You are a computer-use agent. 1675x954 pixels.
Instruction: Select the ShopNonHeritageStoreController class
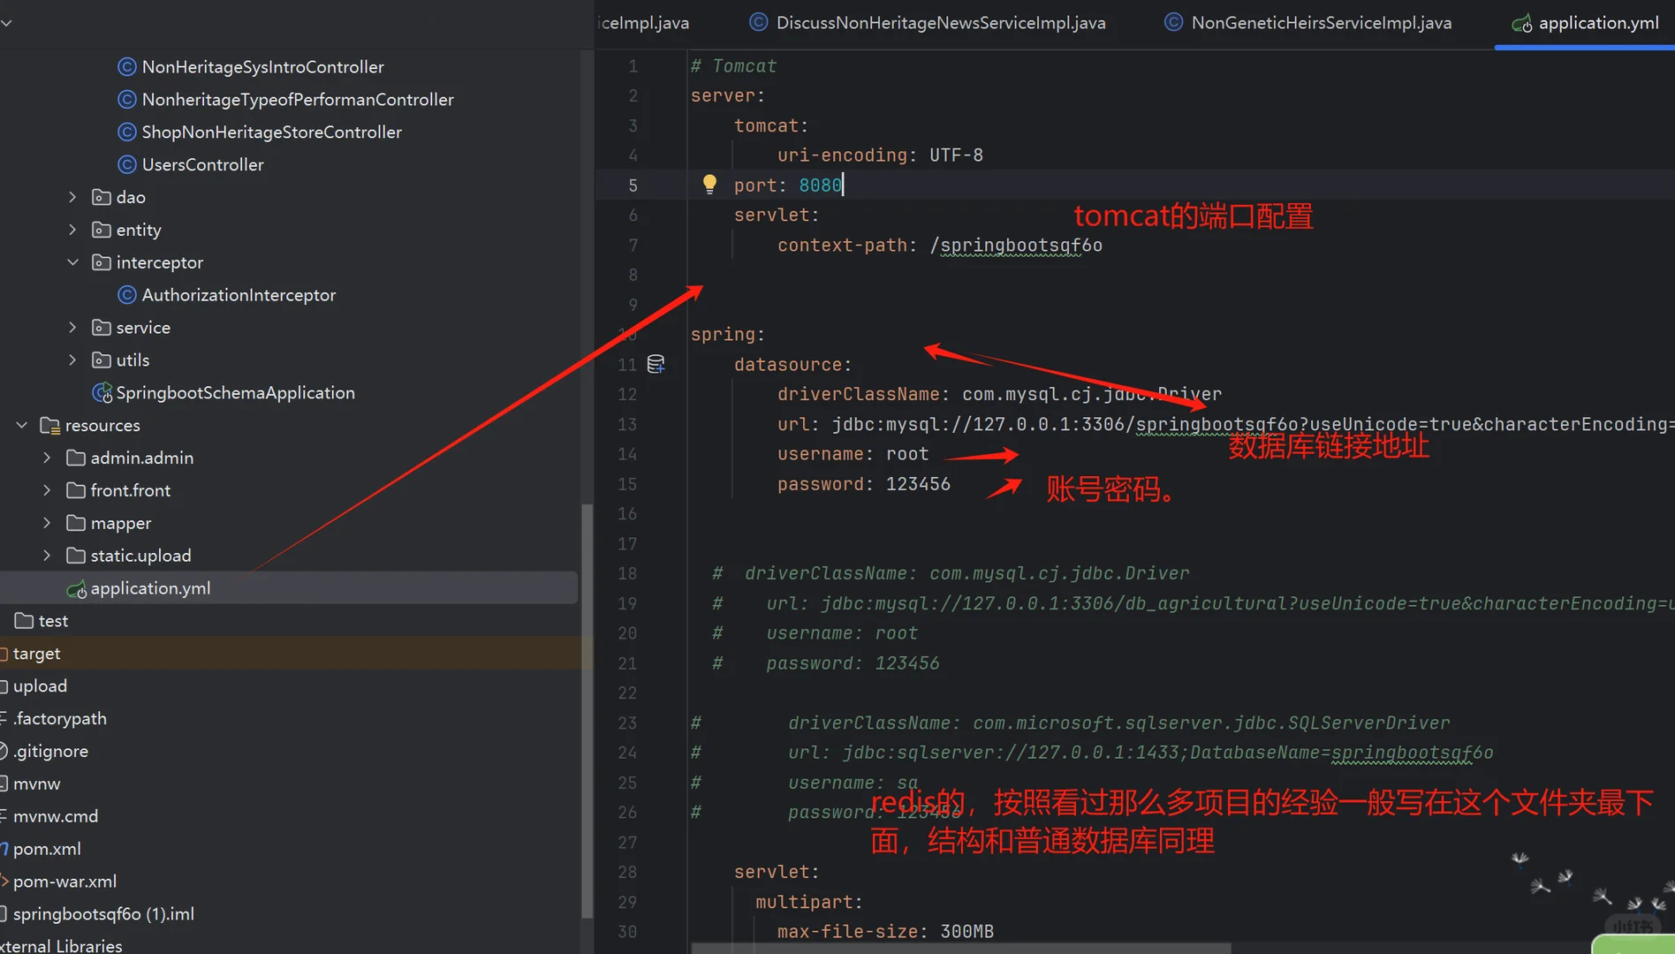click(x=271, y=132)
